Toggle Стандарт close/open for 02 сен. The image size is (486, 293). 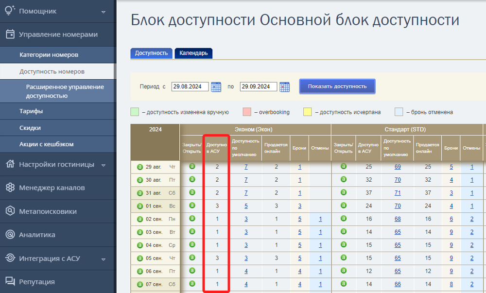(344, 218)
